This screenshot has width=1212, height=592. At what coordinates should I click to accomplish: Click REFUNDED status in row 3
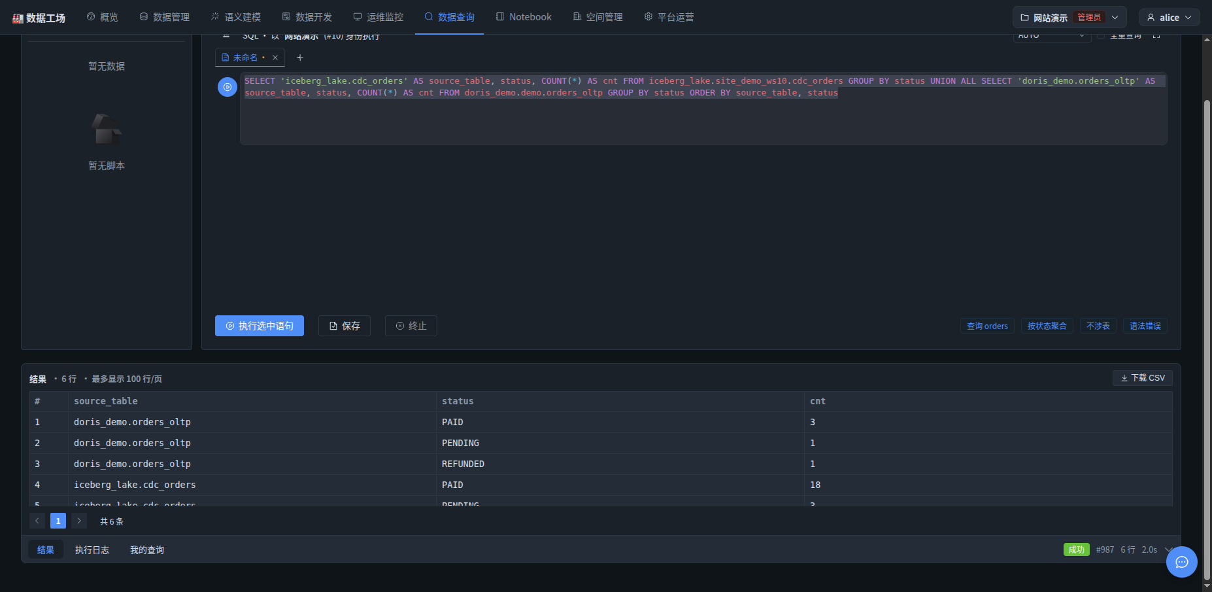463,464
